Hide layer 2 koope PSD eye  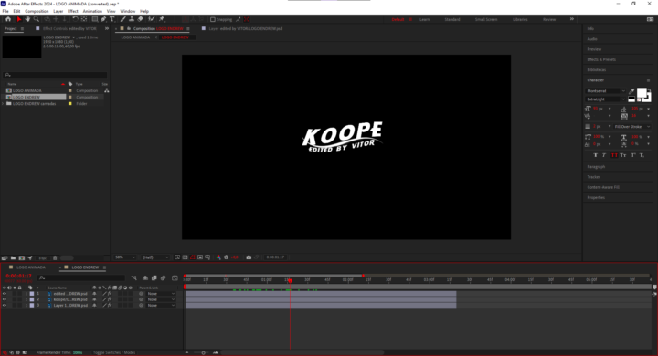click(5, 299)
